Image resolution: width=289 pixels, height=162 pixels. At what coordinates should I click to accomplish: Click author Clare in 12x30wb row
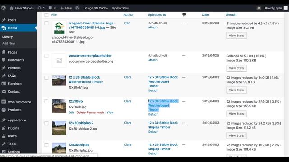pos(128,101)
